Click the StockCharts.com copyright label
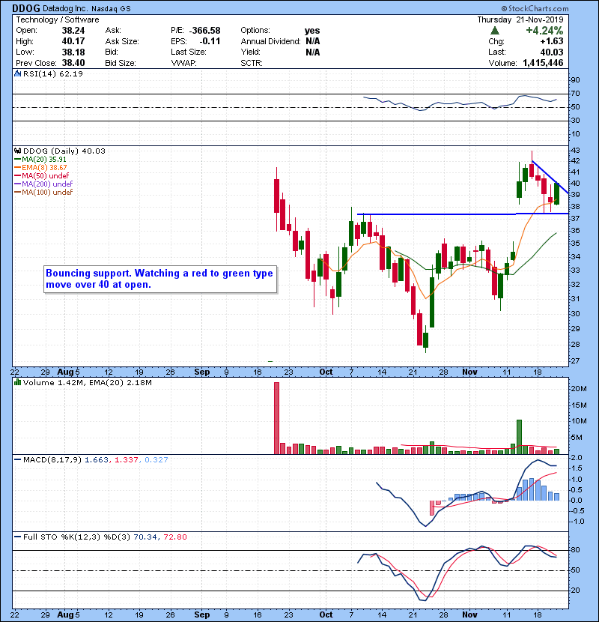 click(535, 8)
